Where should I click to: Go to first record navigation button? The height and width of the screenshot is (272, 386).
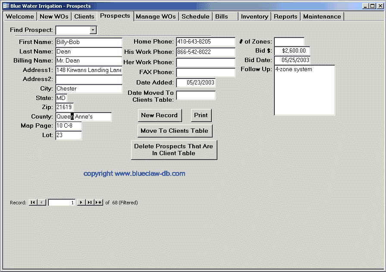(33, 203)
